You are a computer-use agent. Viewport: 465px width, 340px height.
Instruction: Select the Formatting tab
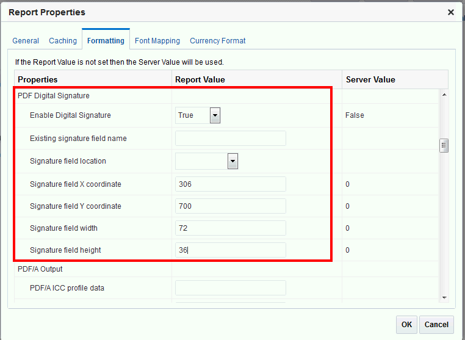[x=106, y=41]
